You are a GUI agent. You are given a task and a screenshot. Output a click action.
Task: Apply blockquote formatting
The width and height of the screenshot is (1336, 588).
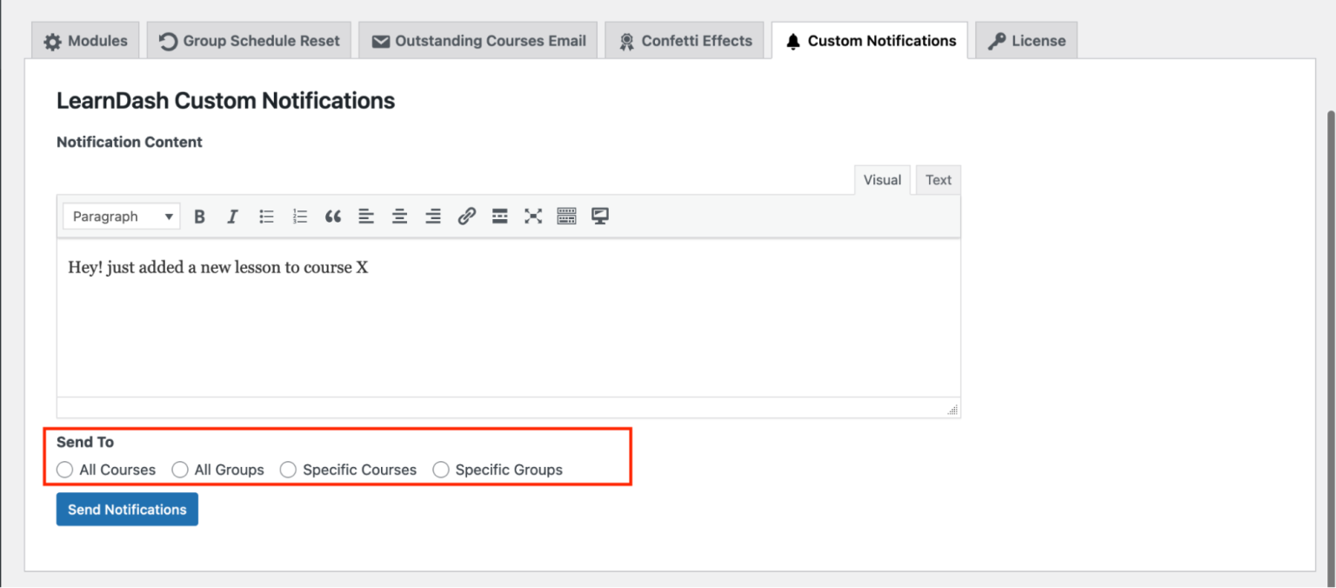pyautogui.click(x=333, y=216)
